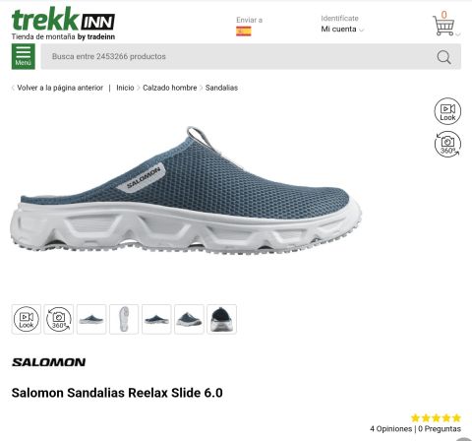Open the Sandalias breadcrumb link
The height and width of the screenshot is (441, 472).
point(221,88)
